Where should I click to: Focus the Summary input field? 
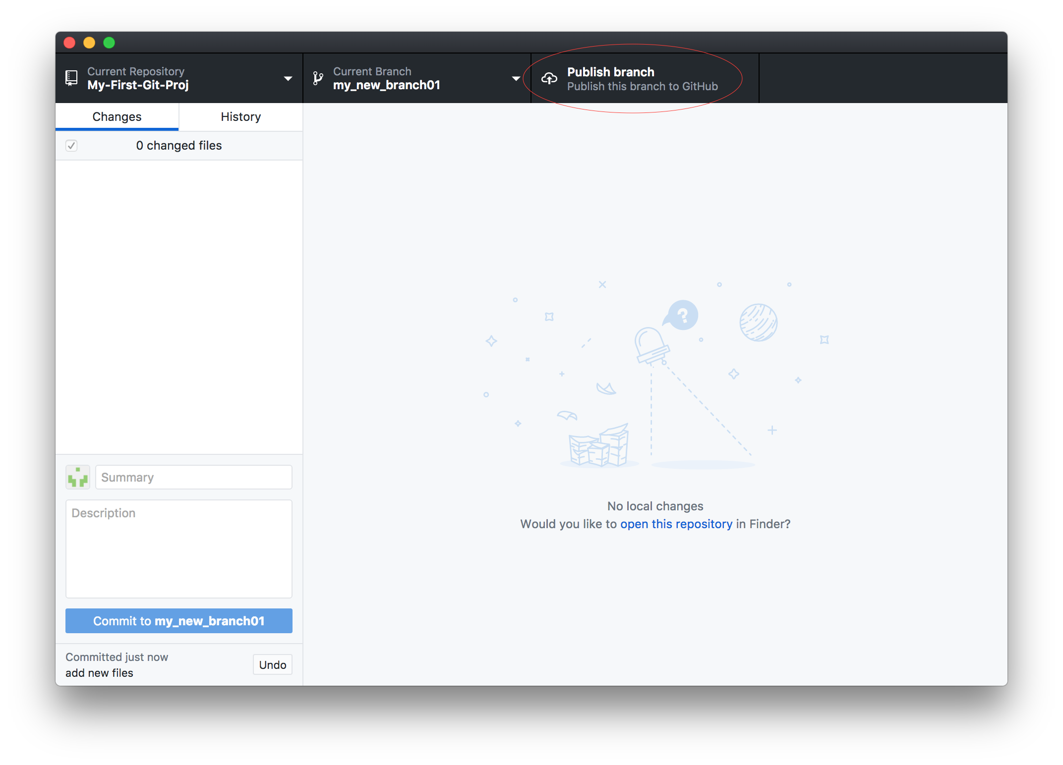click(193, 477)
